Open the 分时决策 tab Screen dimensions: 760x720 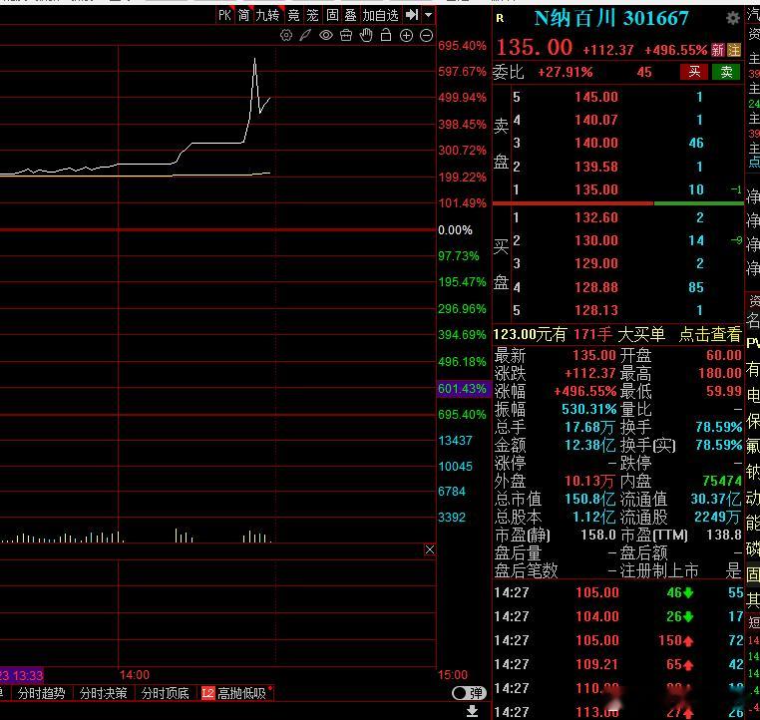coord(104,693)
